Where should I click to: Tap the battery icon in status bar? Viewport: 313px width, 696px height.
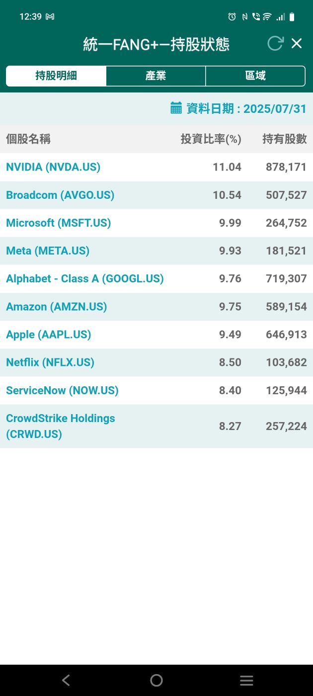(292, 16)
